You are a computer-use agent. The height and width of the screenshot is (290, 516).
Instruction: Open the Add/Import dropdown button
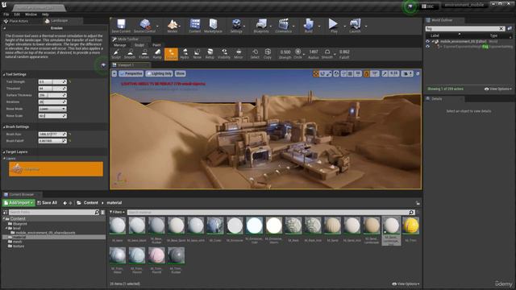coord(19,203)
